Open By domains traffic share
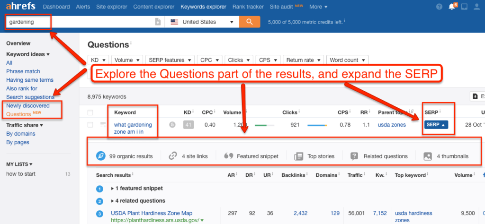The image size is (485, 224). pos(21,134)
